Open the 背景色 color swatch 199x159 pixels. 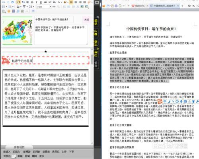(14, 156)
